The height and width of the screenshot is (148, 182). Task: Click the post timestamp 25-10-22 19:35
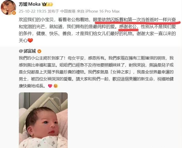coord(33,11)
